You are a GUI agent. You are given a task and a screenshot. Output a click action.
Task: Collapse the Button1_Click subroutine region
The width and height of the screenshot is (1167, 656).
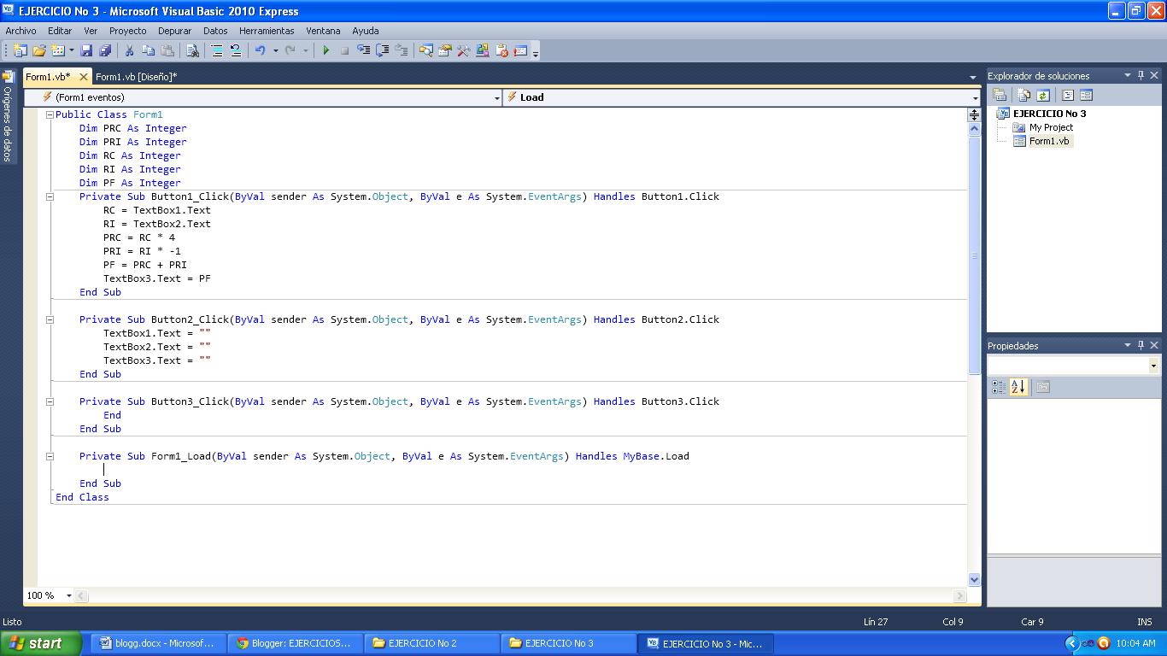coord(50,196)
